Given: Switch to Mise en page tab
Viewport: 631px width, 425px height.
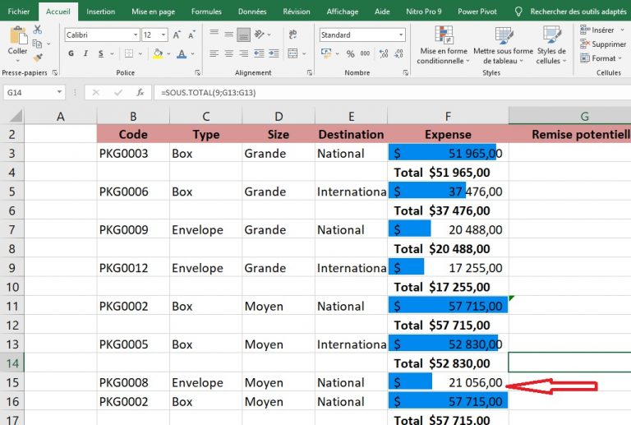Looking at the screenshot, I should (x=153, y=12).
